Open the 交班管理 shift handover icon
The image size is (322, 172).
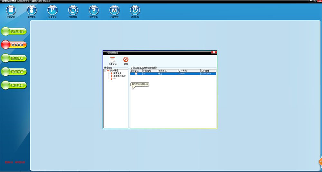coord(73,11)
